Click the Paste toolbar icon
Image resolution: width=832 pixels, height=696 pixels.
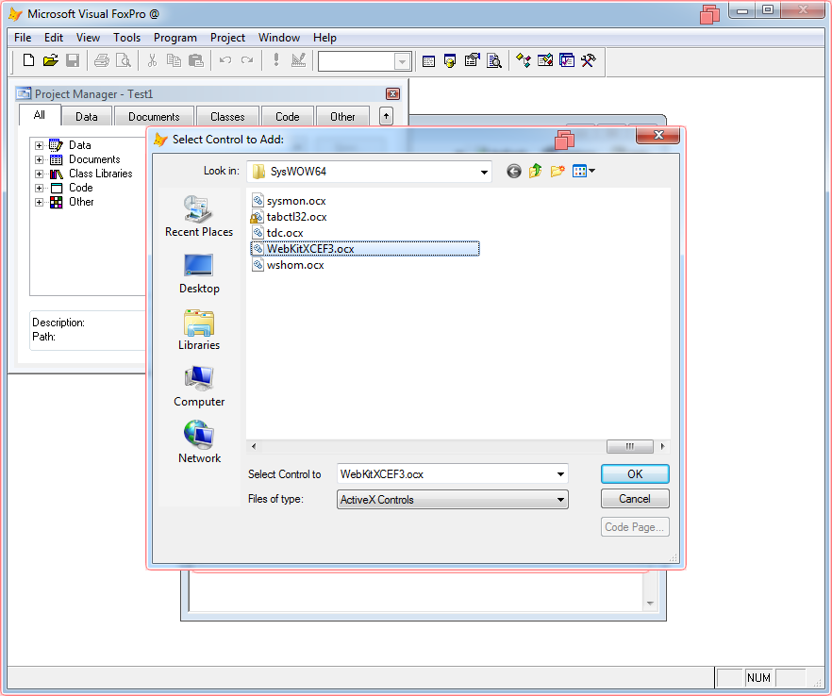[196, 60]
